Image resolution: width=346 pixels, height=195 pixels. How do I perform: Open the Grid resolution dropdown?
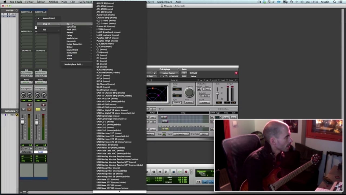point(181,134)
